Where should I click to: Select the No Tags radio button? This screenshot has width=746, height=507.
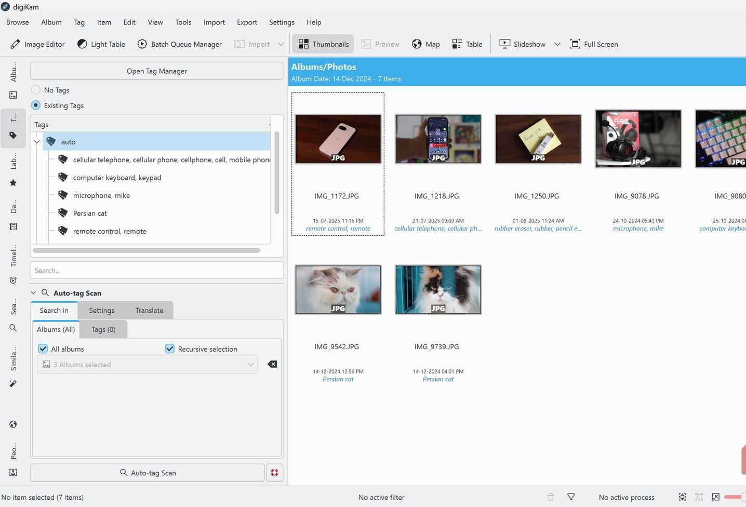pos(35,89)
